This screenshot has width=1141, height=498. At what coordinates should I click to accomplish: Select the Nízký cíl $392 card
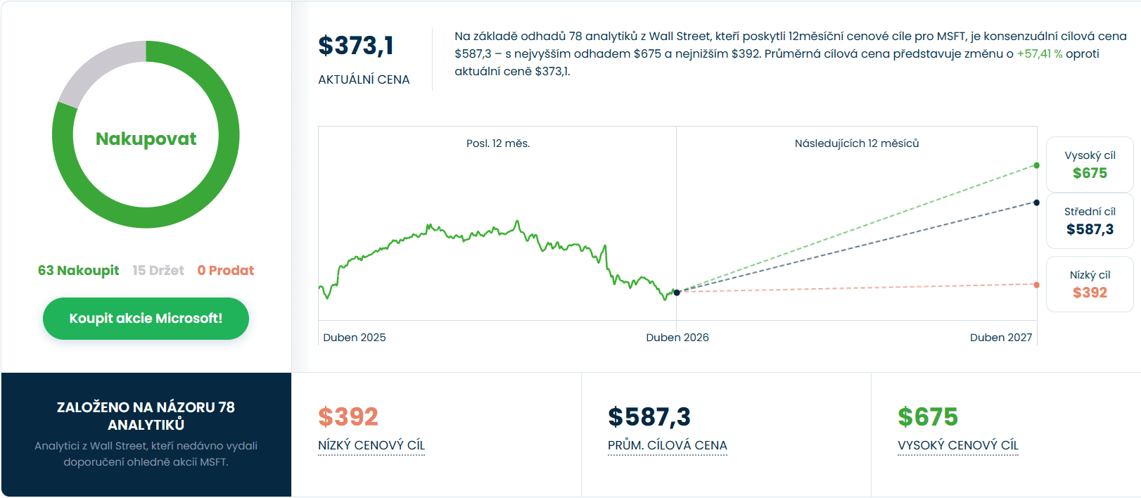[x=1089, y=284]
